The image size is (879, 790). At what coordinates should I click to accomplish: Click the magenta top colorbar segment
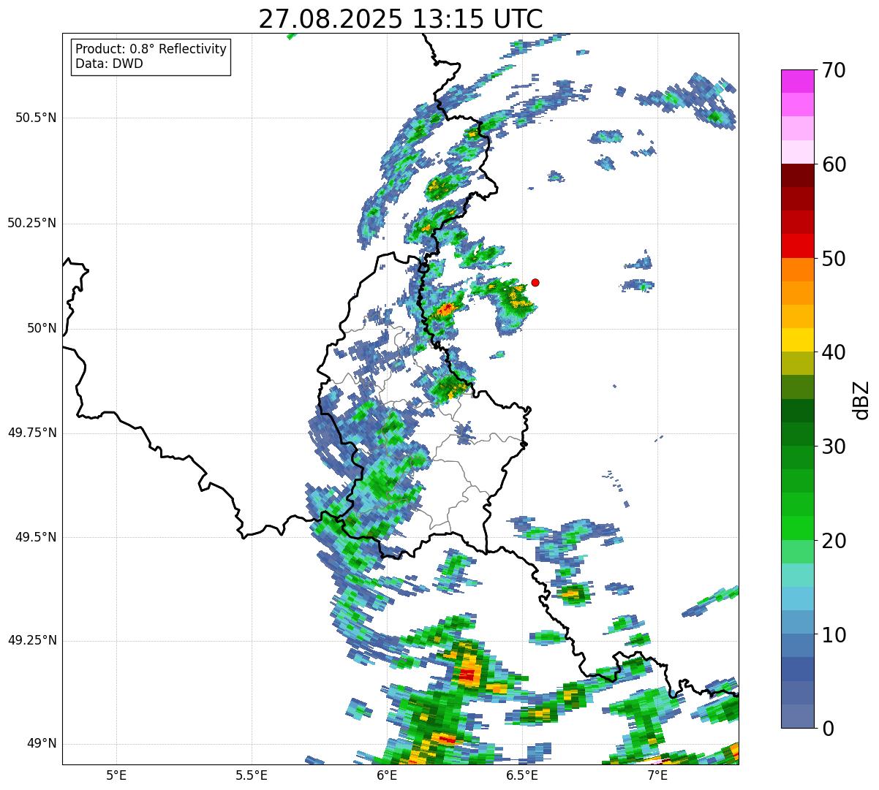[x=797, y=81]
